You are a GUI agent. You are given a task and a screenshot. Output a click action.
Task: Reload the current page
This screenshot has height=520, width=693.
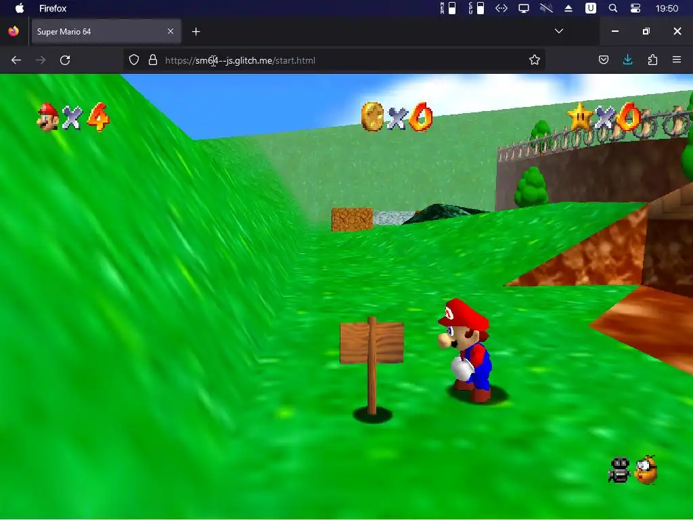(x=65, y=60)
